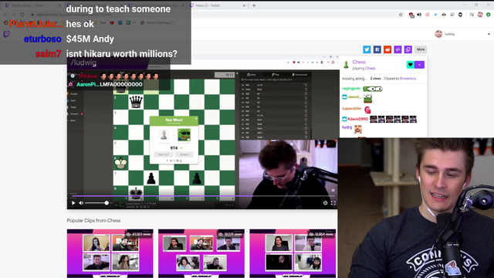This screenshot has height=278, width=494.
Task: Share the clip on Facebook
Action: coord(377,49)
